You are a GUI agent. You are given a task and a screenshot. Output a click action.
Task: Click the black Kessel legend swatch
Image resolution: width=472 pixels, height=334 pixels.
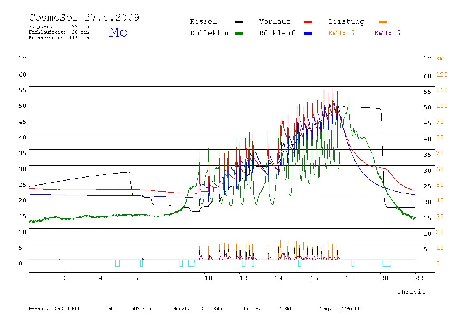(239, 22)
